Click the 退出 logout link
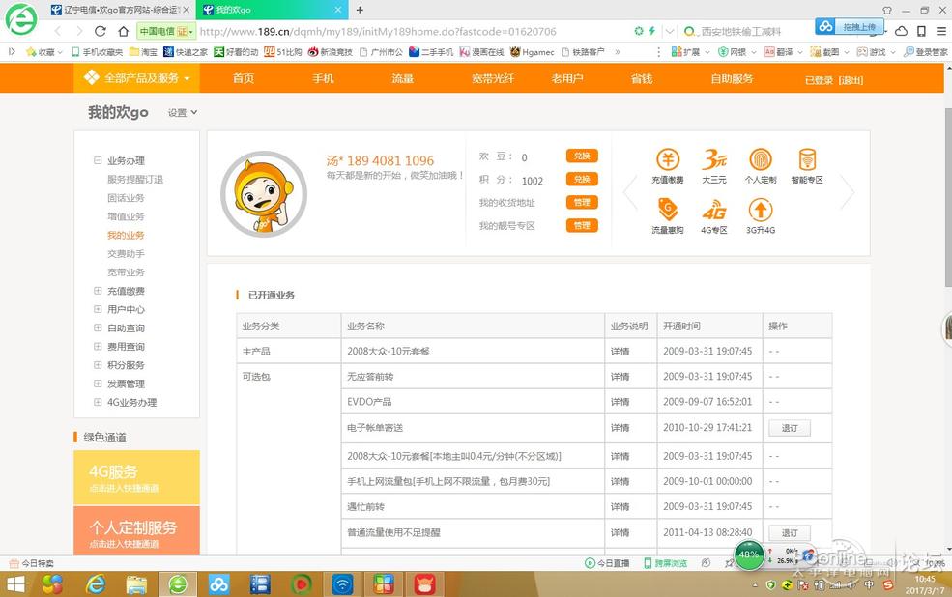The height and width of the screenshot is (597, 952). 851,80
